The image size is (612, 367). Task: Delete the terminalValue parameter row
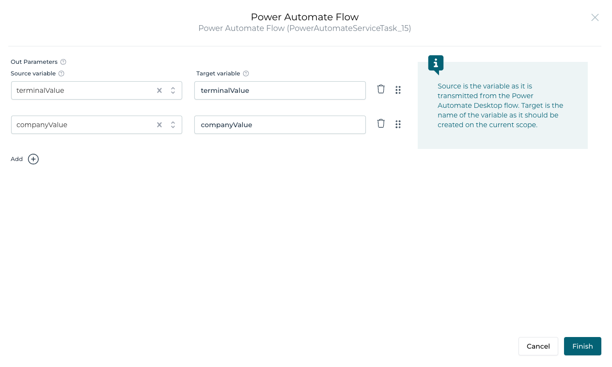click(381, 89)
